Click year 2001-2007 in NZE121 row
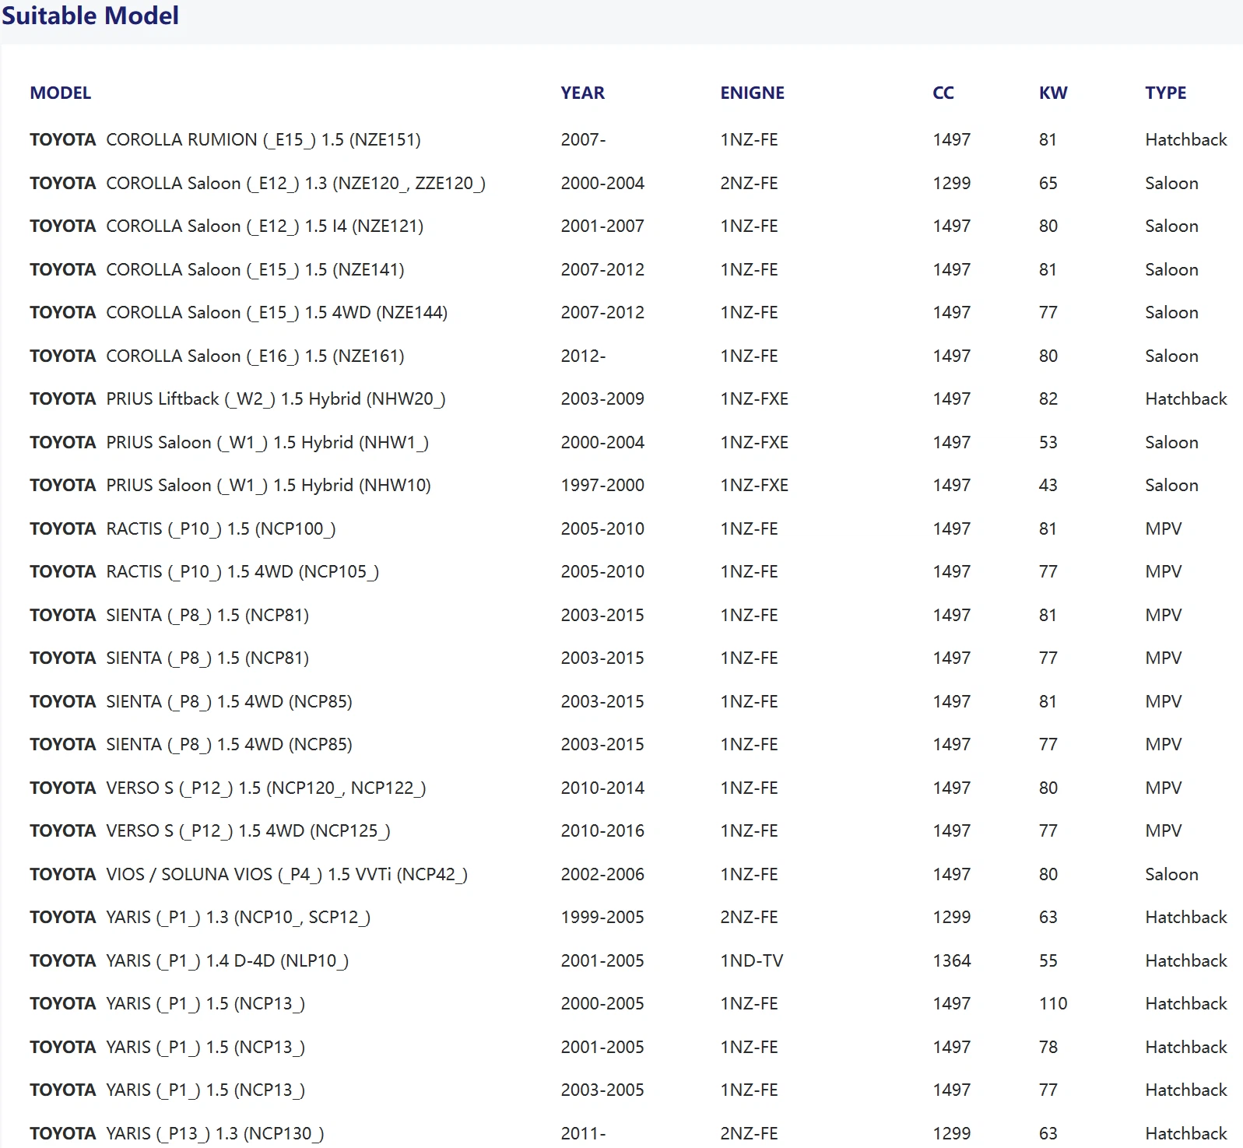This screenshot has width=1243, height=1148. coord(602,226)
